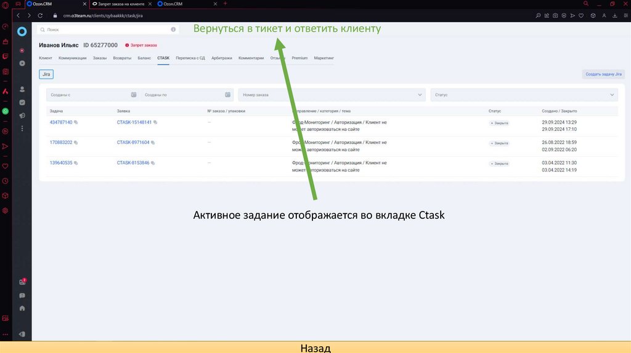Switch to browser tab 'Запрет заказа на клиенте'
This screenshot has height=353, width=631.
coord(121,4)
